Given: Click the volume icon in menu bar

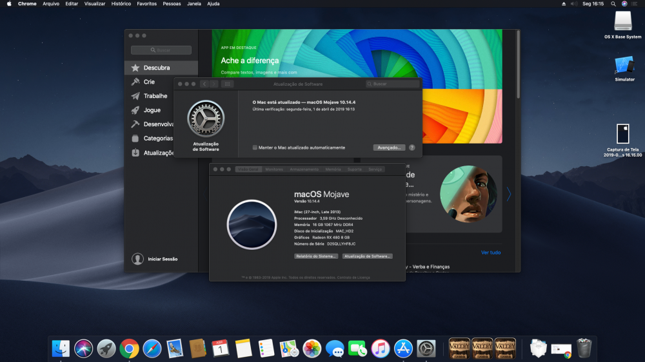Looking at the screenshot, I should tap(574, 4).
